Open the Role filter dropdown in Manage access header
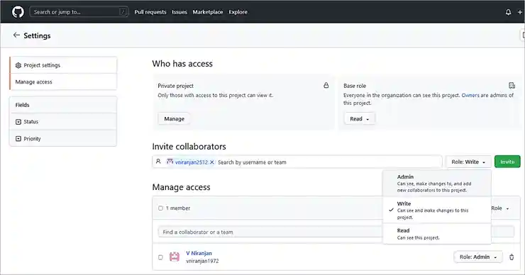The height and width of the screenshot is (275, 525). [x=500, y=208]
